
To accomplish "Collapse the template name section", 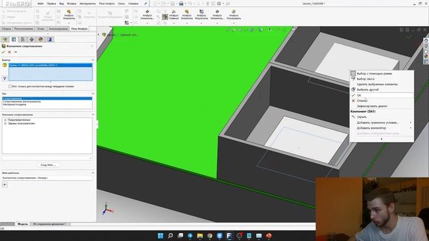I will (x=93, y=173).
